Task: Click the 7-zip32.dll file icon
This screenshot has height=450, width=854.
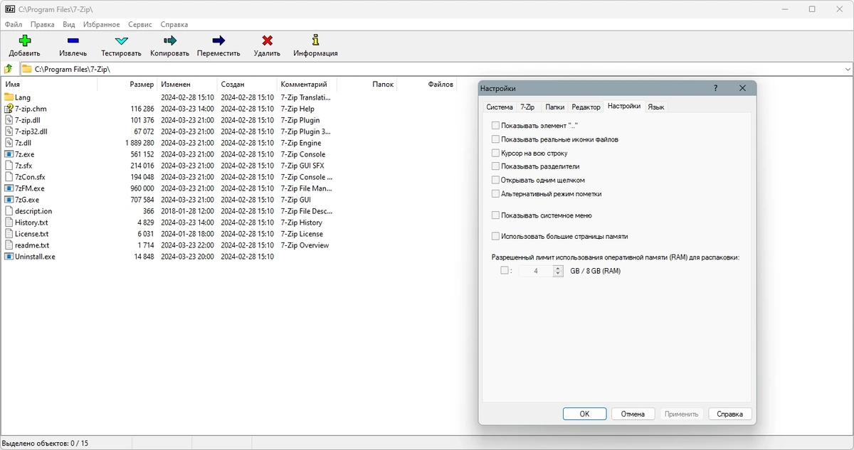Action: tap(9, 132)
